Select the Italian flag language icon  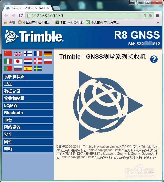[x=8, y=61]
